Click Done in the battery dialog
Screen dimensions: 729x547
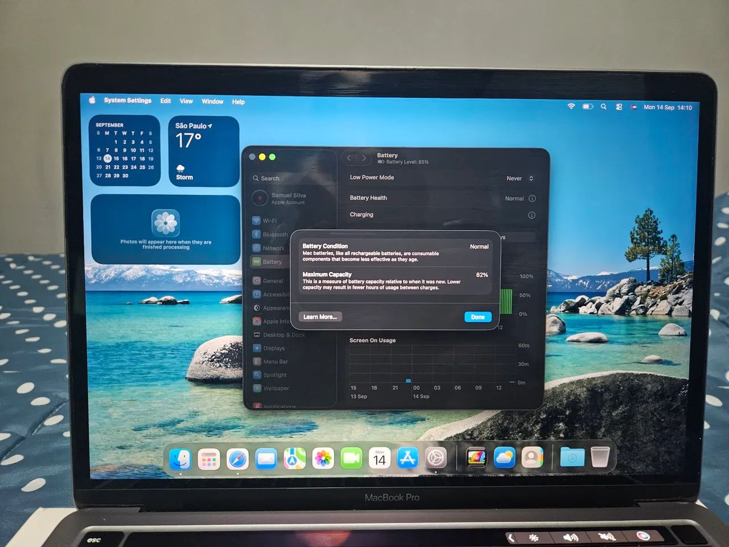click(x=478, y=317)
